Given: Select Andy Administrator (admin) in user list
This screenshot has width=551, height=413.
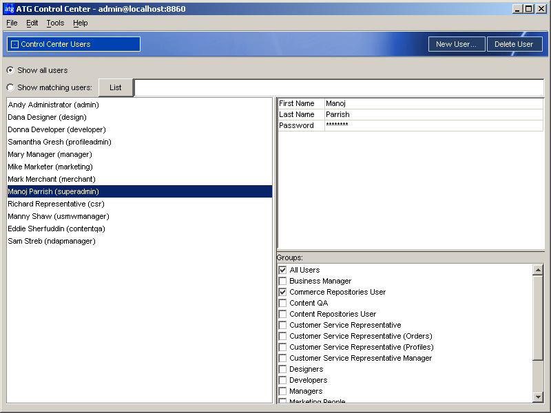Looking at the screenshot, I should coord(140,105).
